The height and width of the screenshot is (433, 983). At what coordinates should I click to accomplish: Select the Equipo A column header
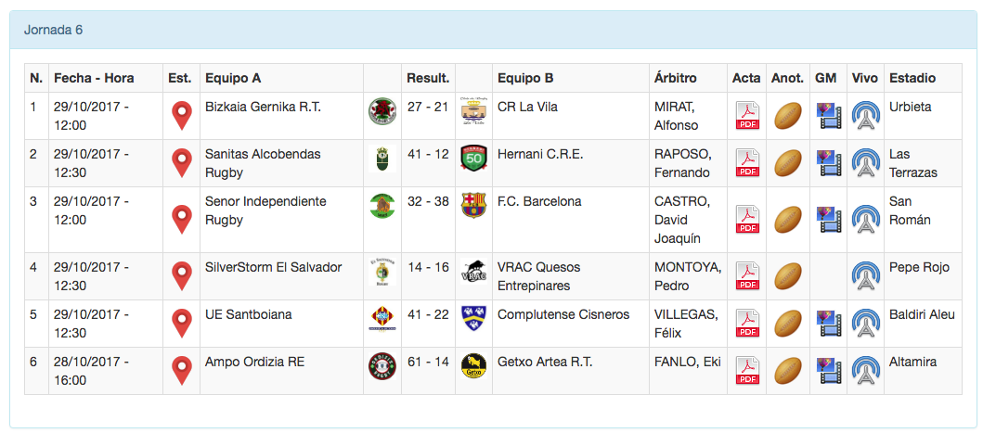coord(233,78)
